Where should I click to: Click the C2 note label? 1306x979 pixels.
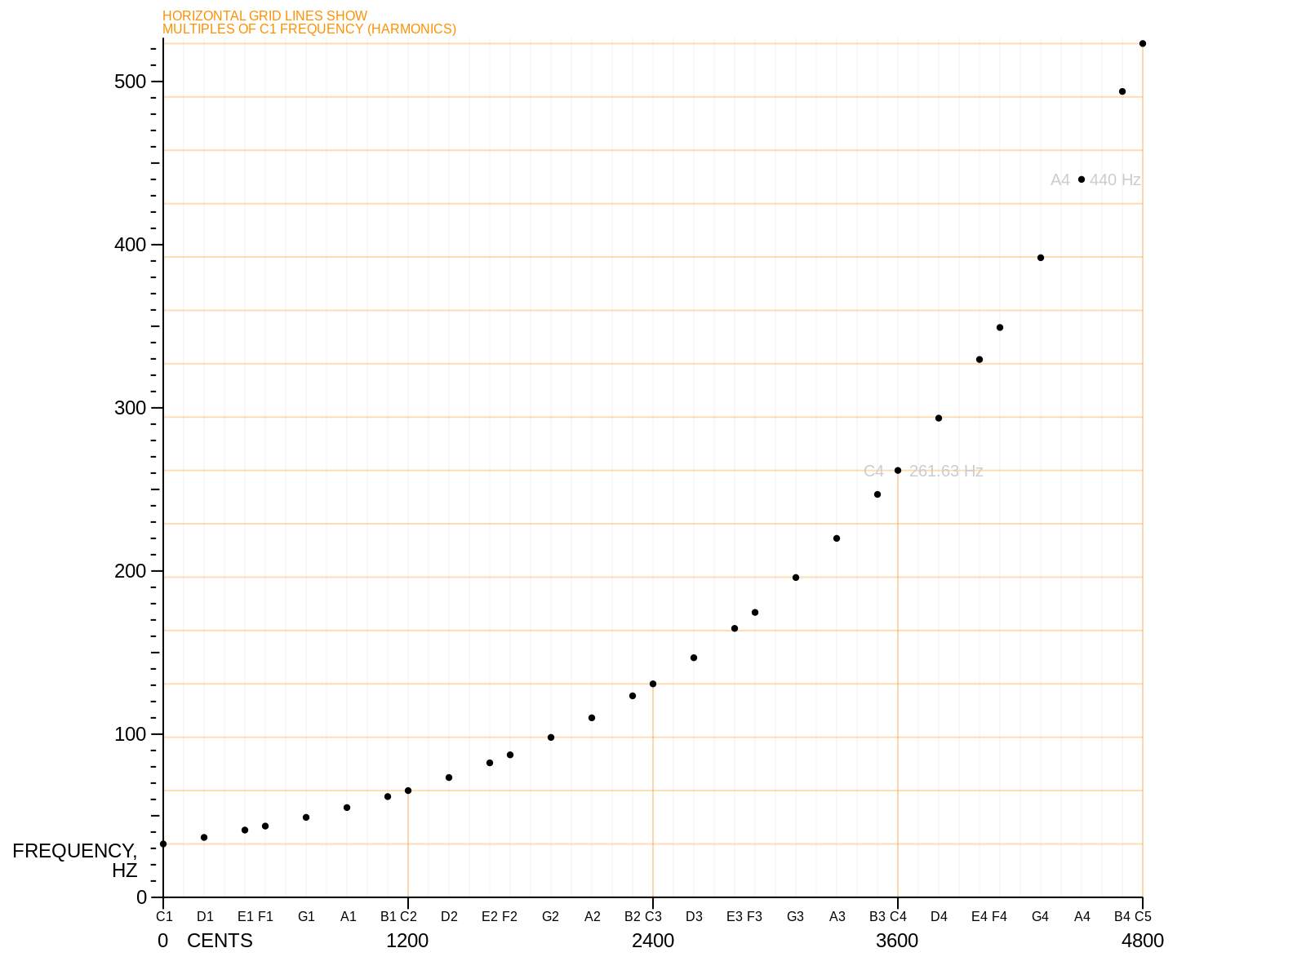tap(408, 916)
